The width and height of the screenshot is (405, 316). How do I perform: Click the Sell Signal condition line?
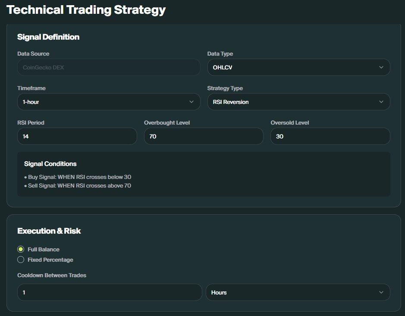tap(78, 186)
